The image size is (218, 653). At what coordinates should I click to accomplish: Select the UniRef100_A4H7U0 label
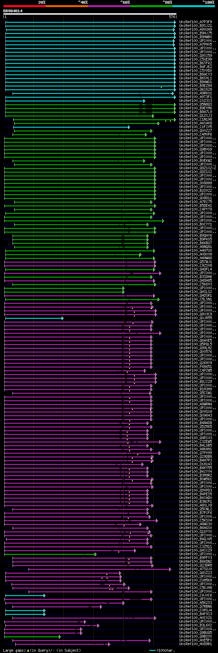tap(196, 250)
